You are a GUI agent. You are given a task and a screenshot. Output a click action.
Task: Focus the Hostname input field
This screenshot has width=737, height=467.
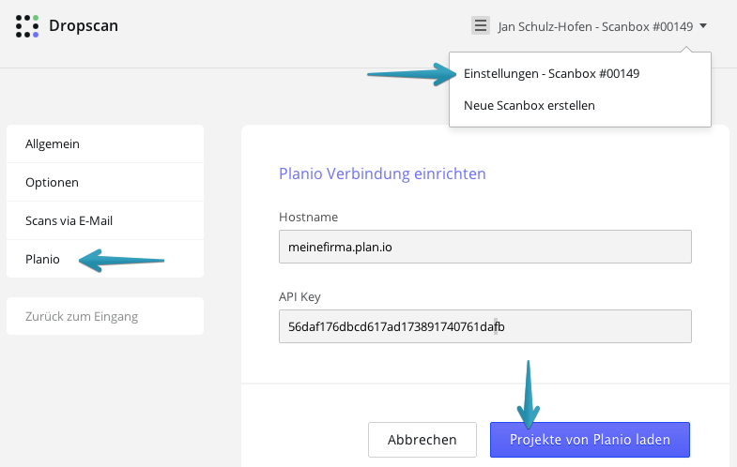coord(485,247)
